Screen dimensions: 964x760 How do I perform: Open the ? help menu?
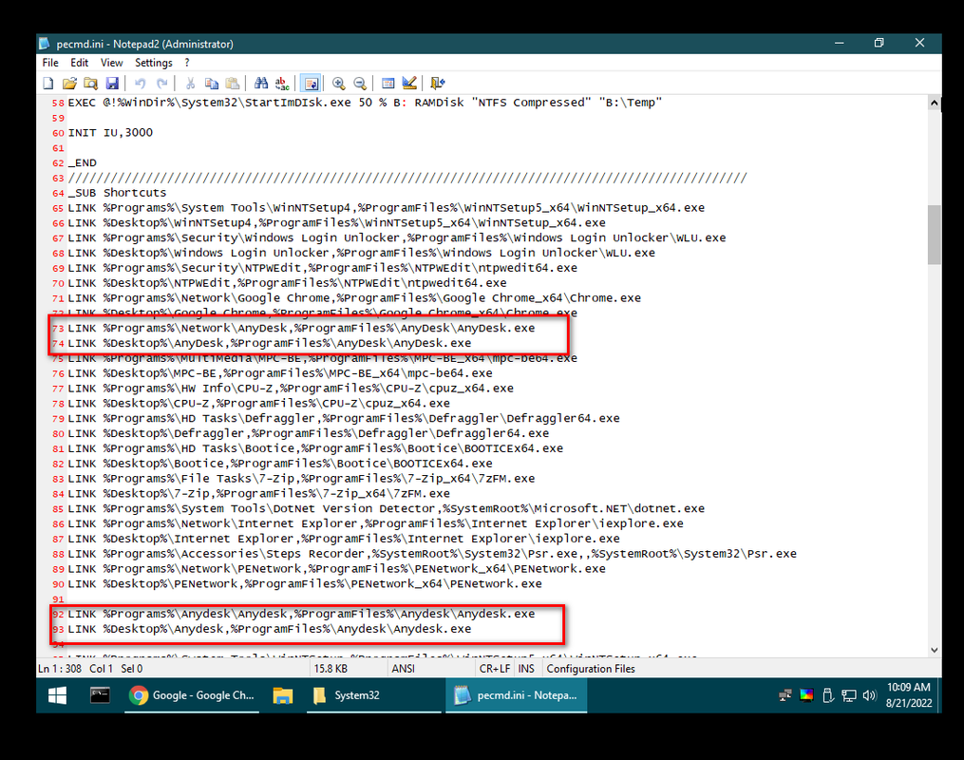(x=187, y=63)
